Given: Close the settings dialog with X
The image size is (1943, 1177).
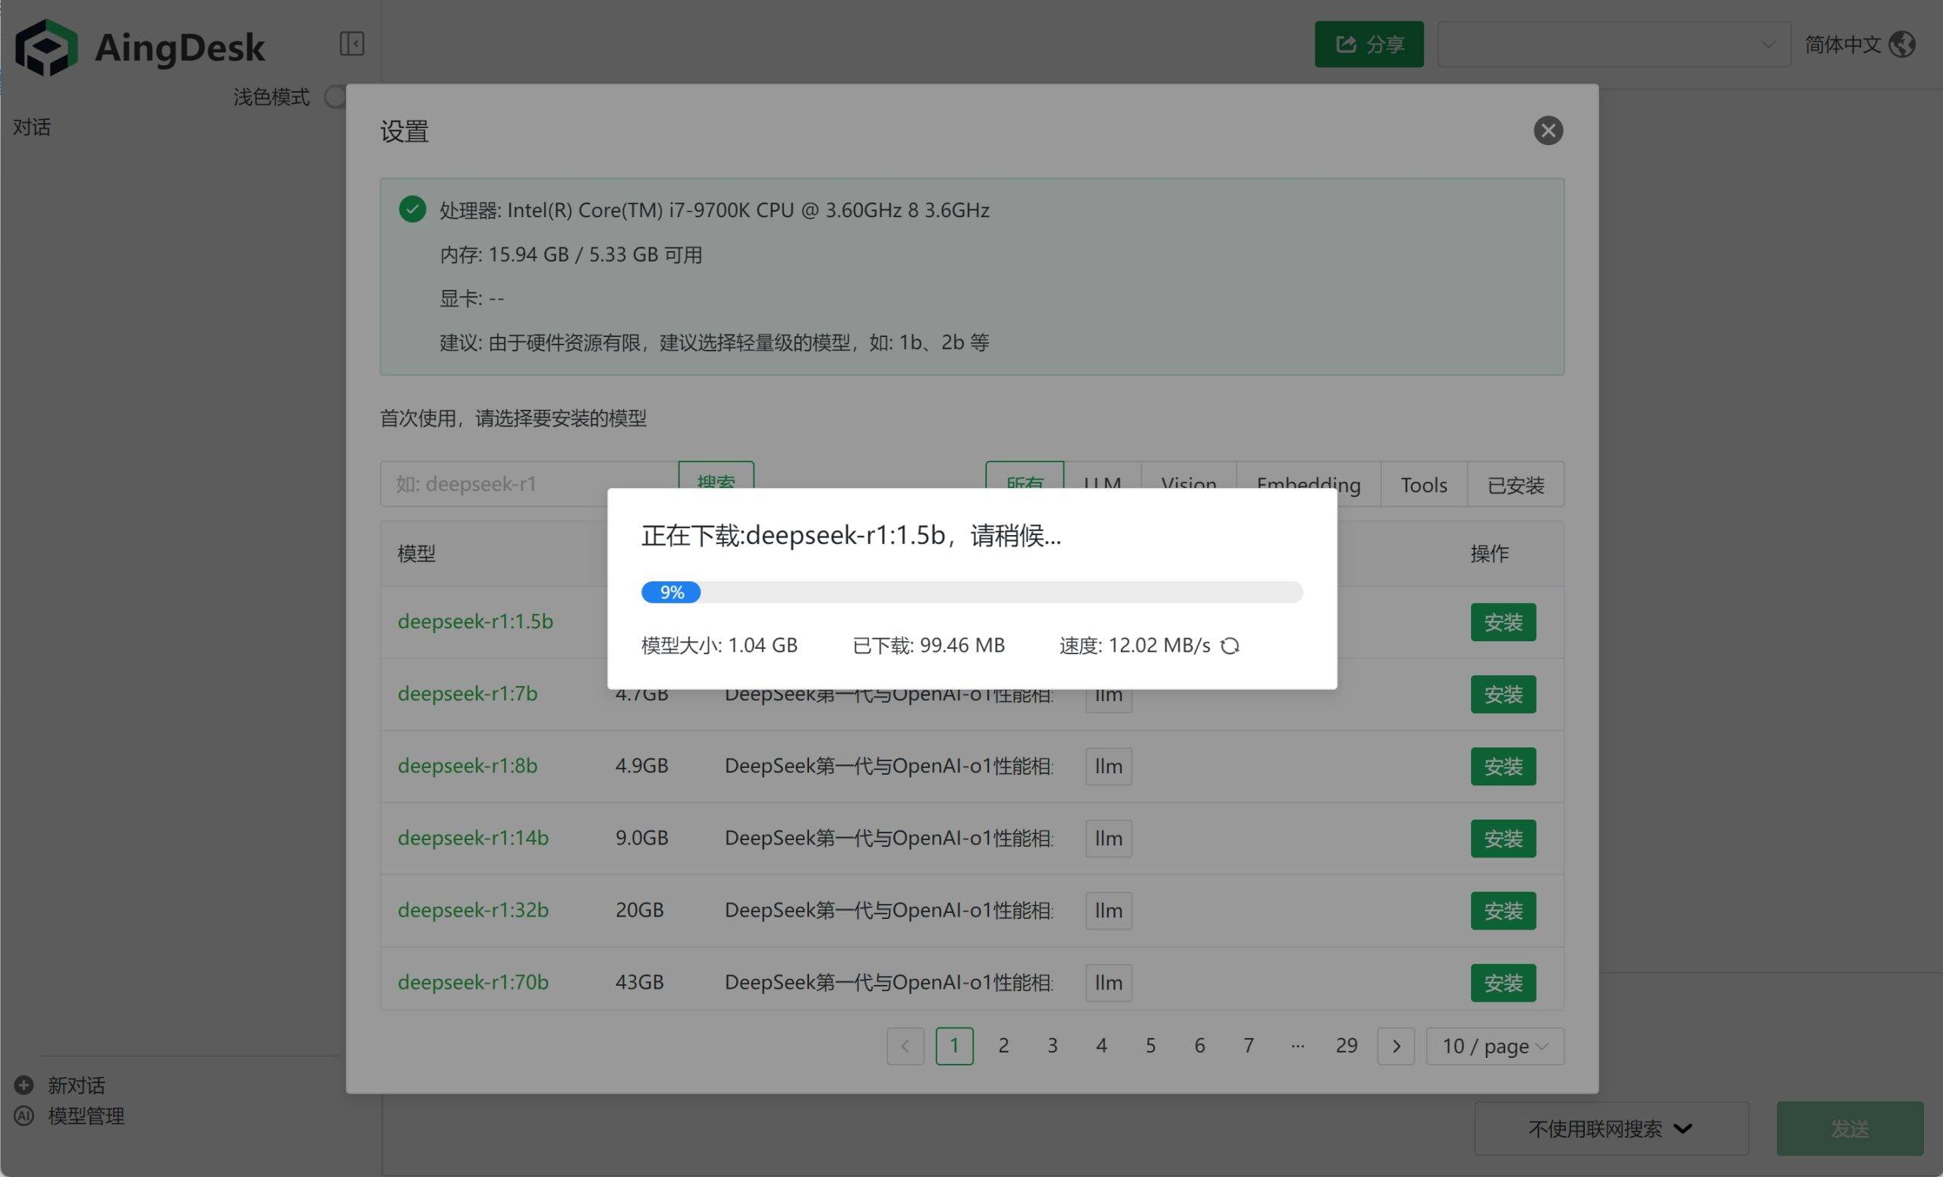Looking at the screenshot, I should pos(1547,131).
